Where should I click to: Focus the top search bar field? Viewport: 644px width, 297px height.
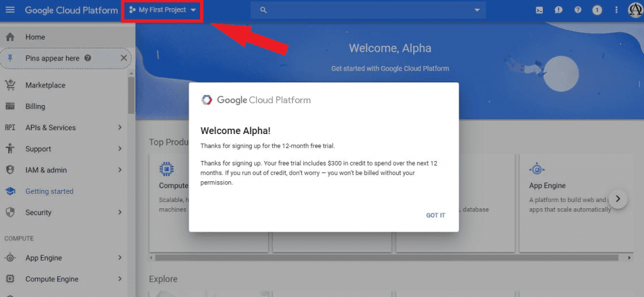[x=368, y=10]
